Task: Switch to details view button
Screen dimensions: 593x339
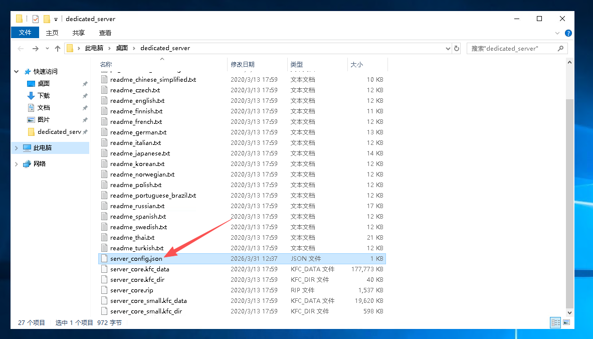Action: [555, 322]
